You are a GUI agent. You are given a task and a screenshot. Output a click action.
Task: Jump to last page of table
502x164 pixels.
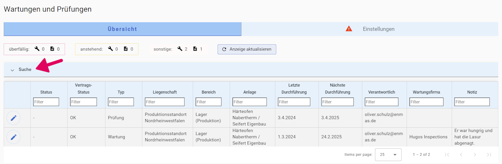[489, 155]
